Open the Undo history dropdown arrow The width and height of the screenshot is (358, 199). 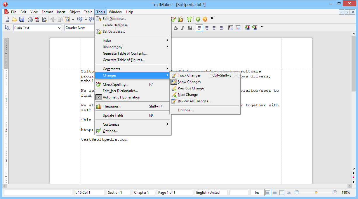coord(86,19)
